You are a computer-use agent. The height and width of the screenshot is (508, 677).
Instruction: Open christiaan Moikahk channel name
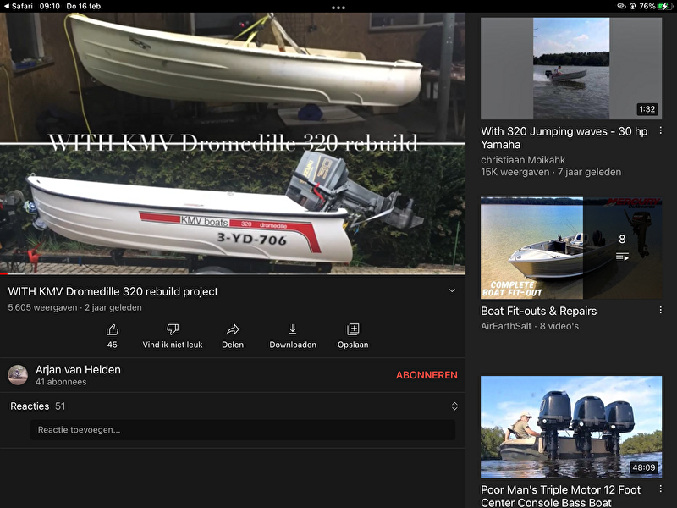[x=523, y=160]
